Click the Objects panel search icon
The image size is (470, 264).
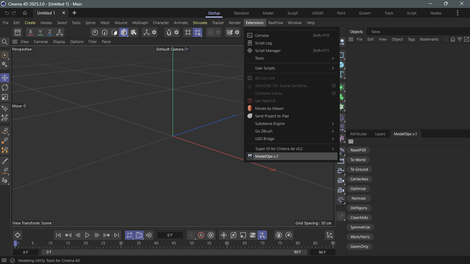point(446,39)
